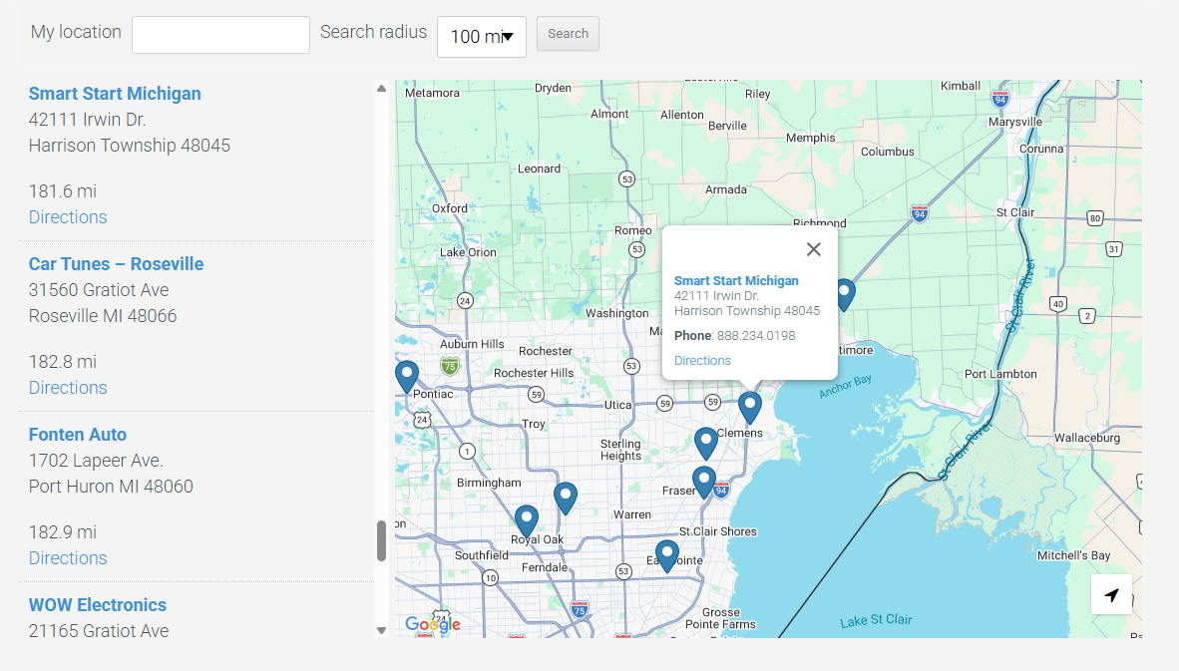This screenshot has width=1179, height=671.
Task: Click the Rochester Hills map label
Action: pos(533,373)
